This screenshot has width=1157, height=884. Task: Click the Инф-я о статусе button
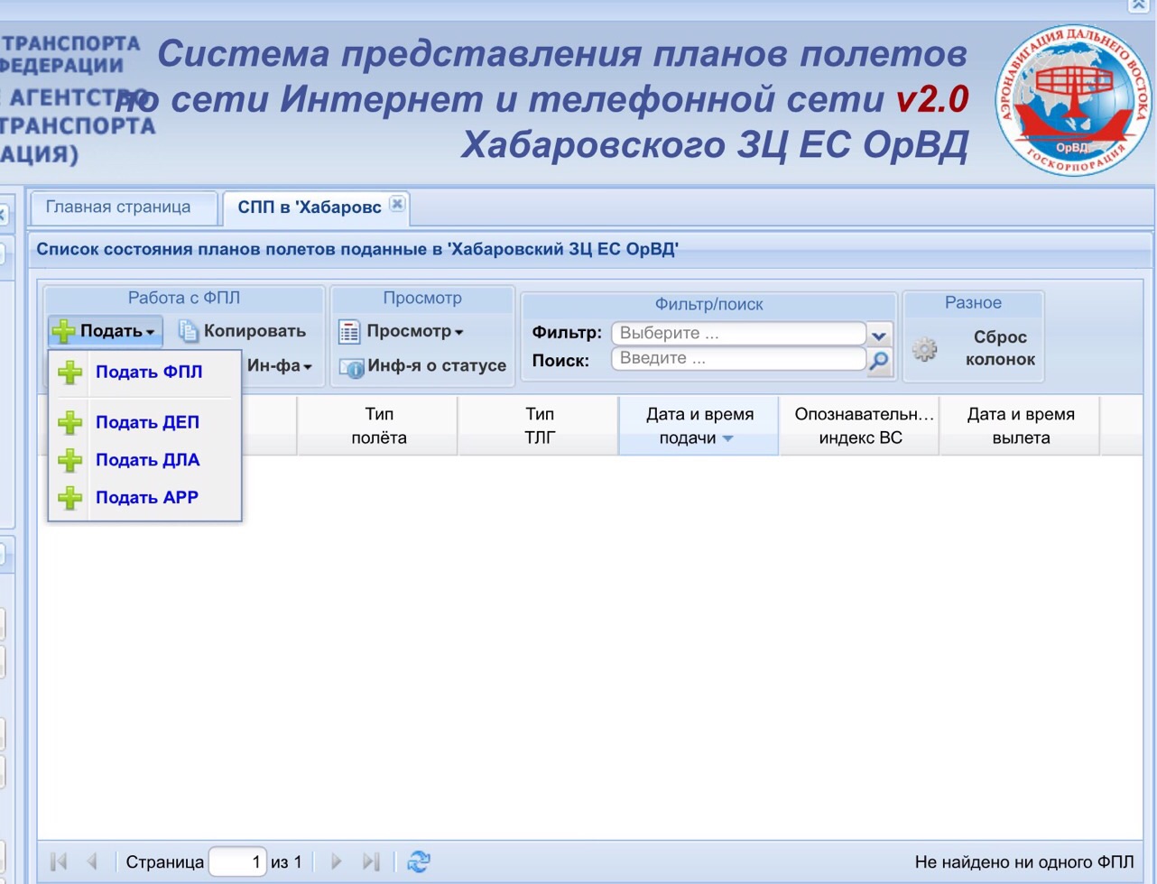422,366
